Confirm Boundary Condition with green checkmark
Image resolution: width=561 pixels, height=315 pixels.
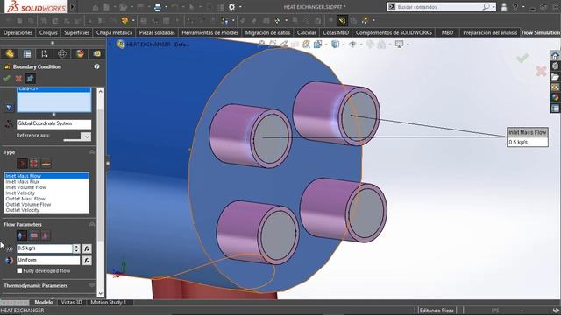point(7,78)
